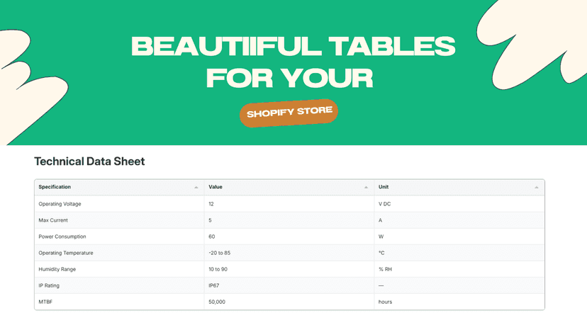587x330 pixels.
Task: Sort by Unit column arrow
Action: pyautogui.click(x=537, y=187)
